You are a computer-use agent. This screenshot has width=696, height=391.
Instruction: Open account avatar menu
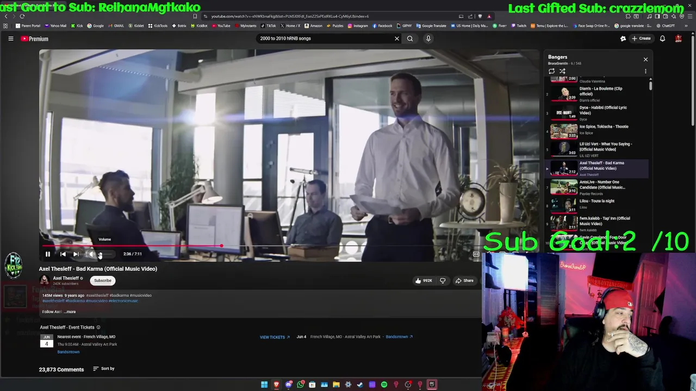coord(679,39)
